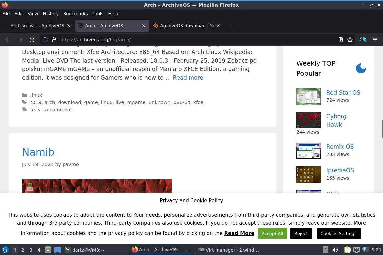Switch to workspace 4

[39, 250]
